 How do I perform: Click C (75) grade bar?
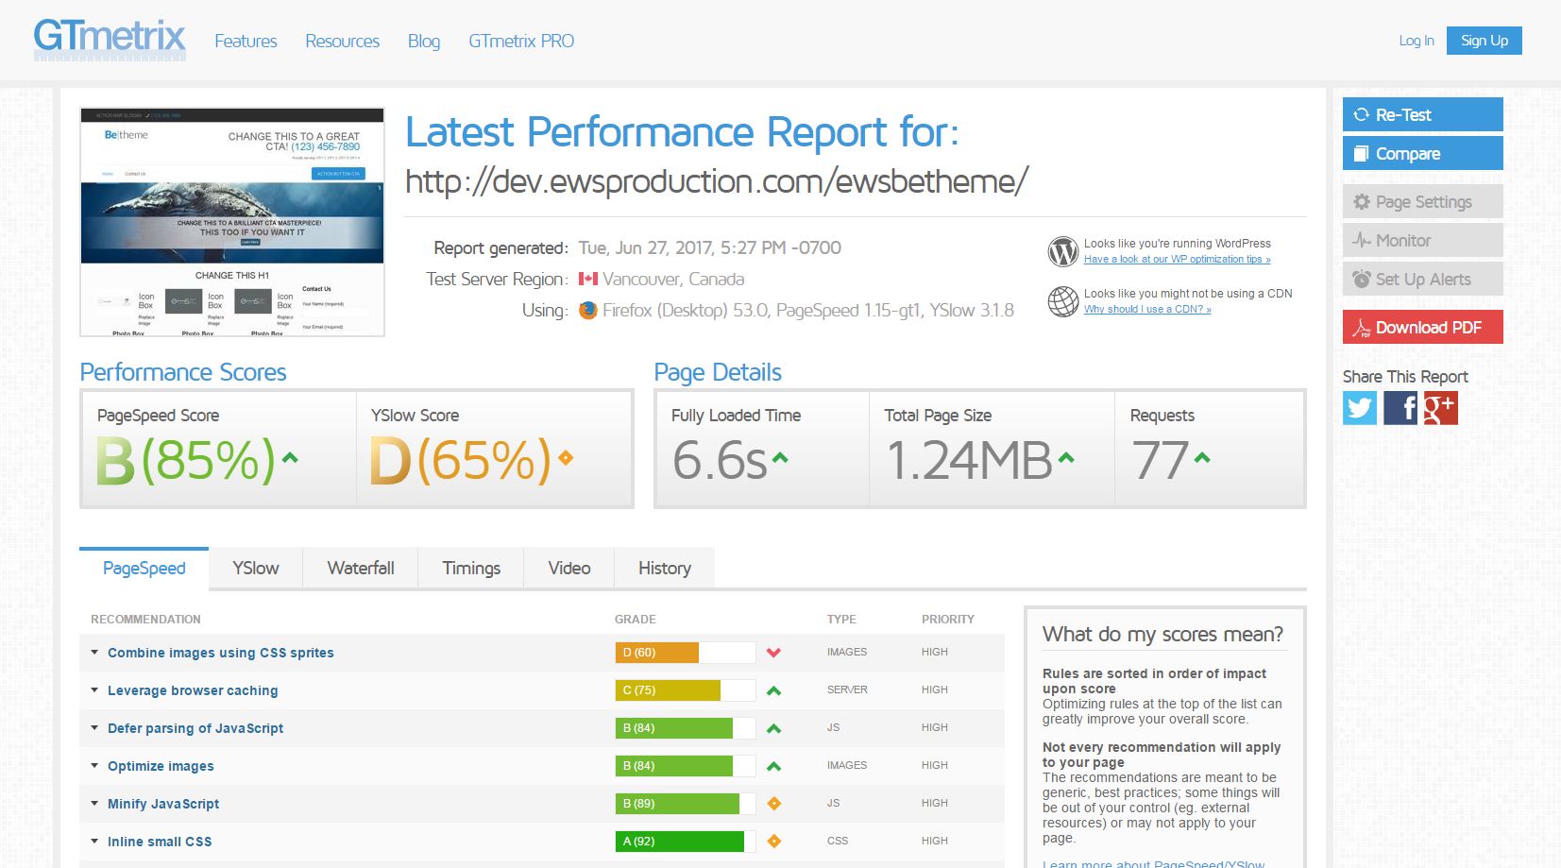tap(686, 690)
